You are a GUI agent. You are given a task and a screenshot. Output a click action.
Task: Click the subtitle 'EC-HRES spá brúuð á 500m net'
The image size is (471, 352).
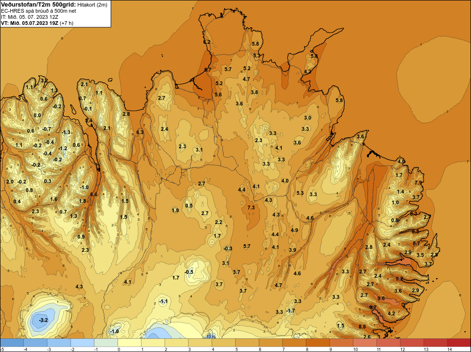coord(39,11)
